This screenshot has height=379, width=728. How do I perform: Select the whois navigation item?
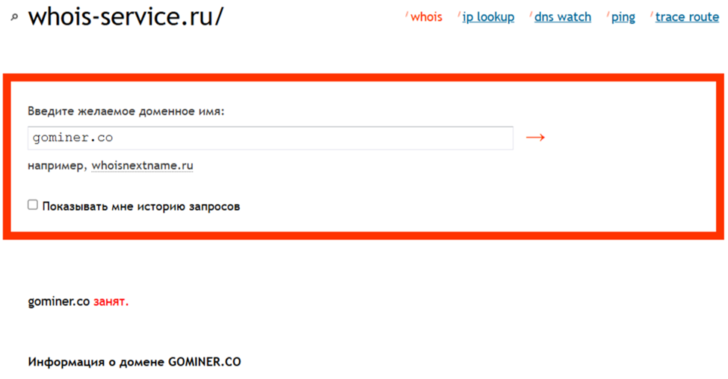[426, 17]
